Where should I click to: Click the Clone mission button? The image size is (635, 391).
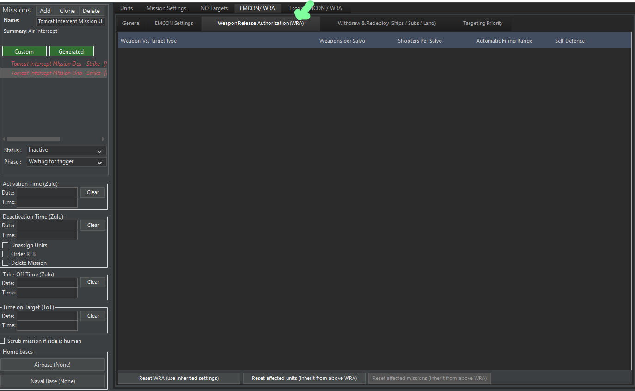tap(67, 11)
